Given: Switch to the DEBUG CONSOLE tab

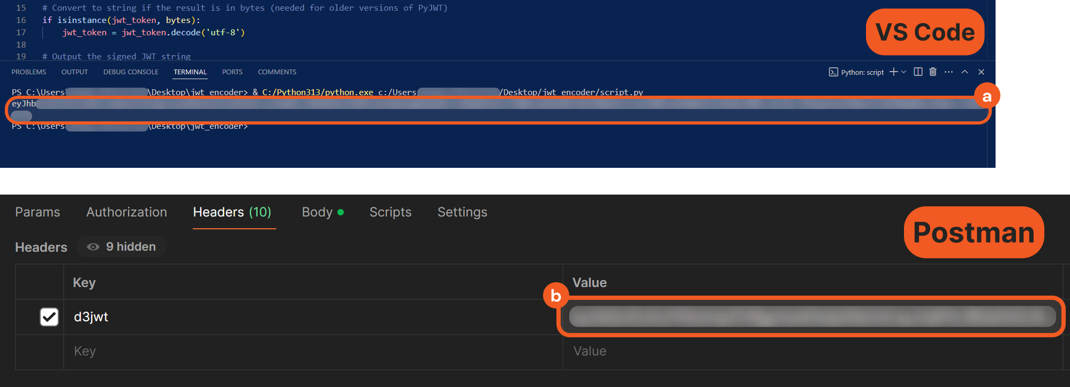Looking at the screenshot, I should (x=131, y=72).
